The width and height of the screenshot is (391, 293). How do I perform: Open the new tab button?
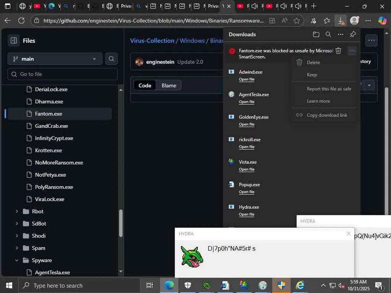click(314, 6)
